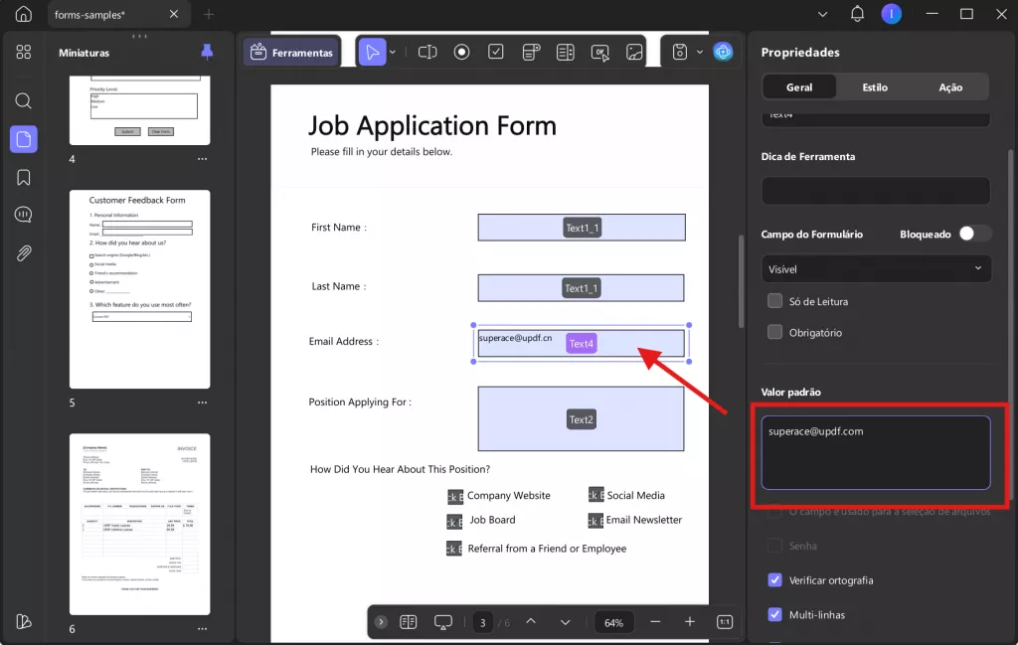Expand the save options arrow
The image size is (1018, 645).
(x=699, y=52)
